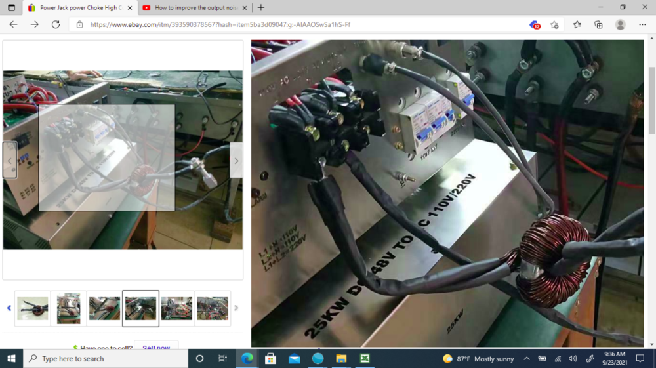The image size is (656, 368).
Task: Close the Power Jack eBay tab
Action: pyautogui.click(x=130, y=7)
